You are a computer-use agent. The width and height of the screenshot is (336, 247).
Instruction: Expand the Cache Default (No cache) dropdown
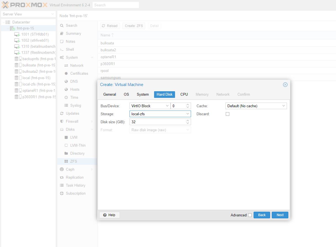click(x=256, y=106)
